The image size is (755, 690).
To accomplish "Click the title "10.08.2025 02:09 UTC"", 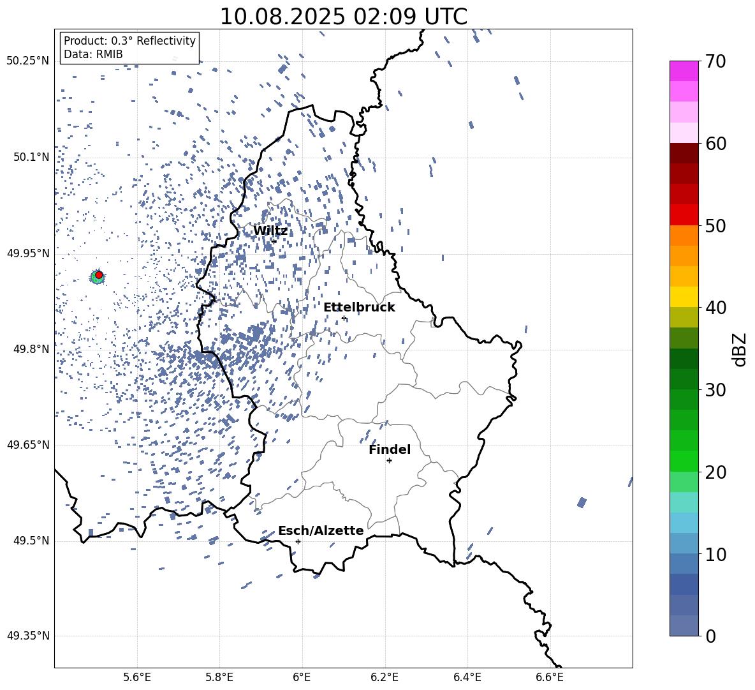I will point(343,16).
